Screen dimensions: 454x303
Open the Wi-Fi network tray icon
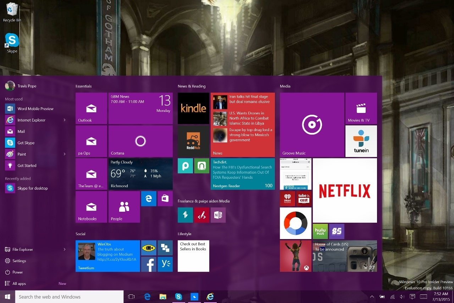tap(392, 297)
